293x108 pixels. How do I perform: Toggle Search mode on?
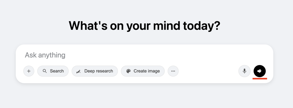coord(53,71)
